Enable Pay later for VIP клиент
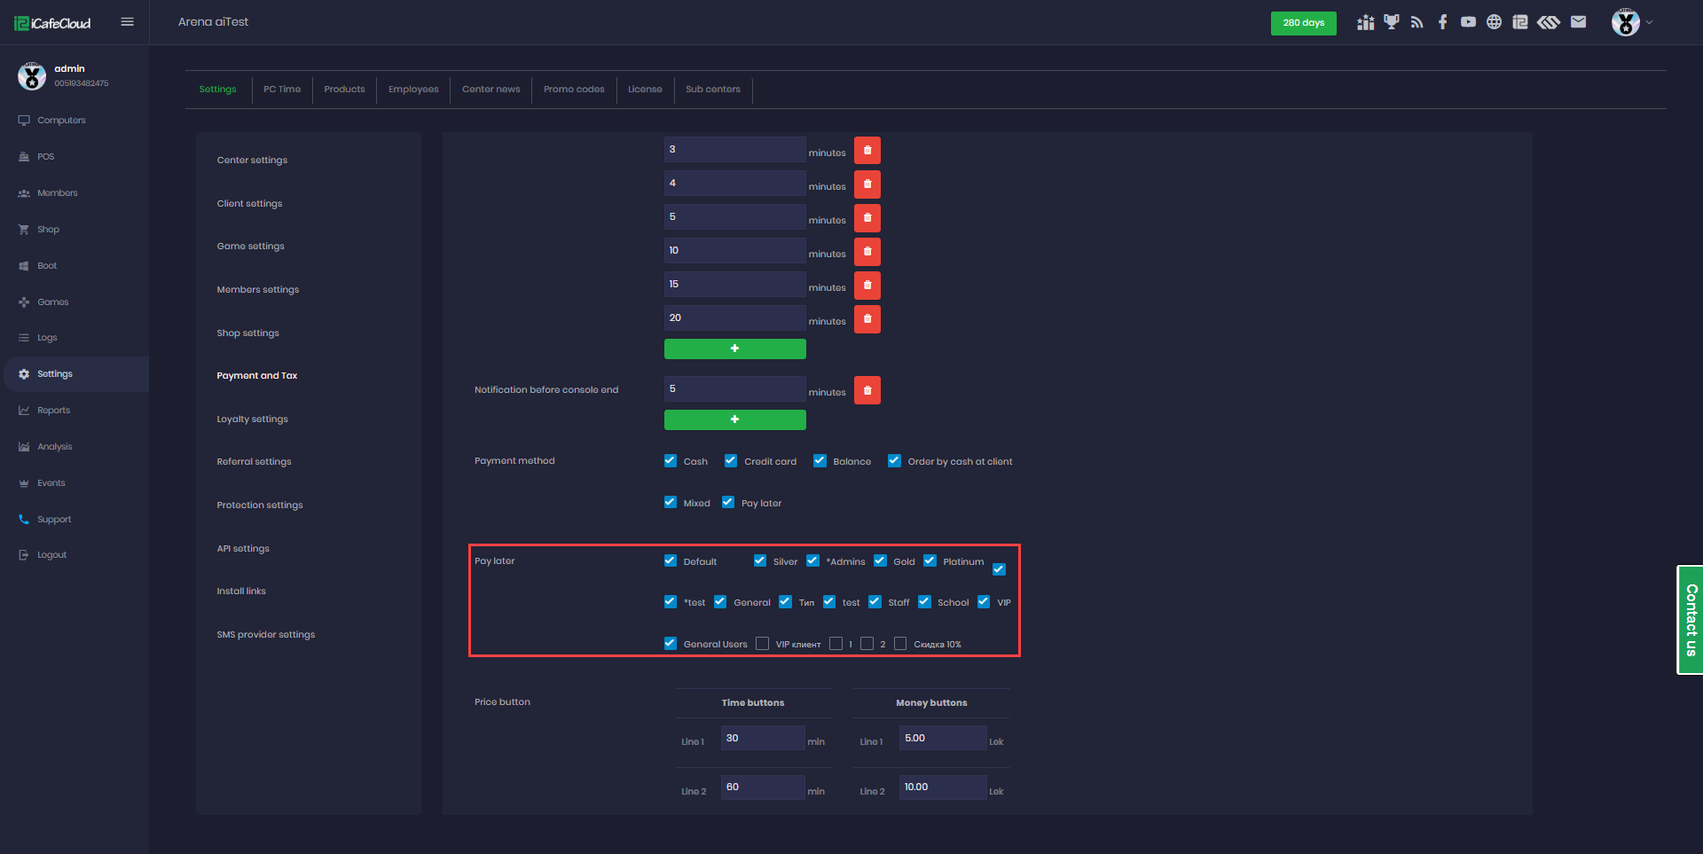Image resolution: width=1703 pixels, height=854 pixels. point(763,644)
